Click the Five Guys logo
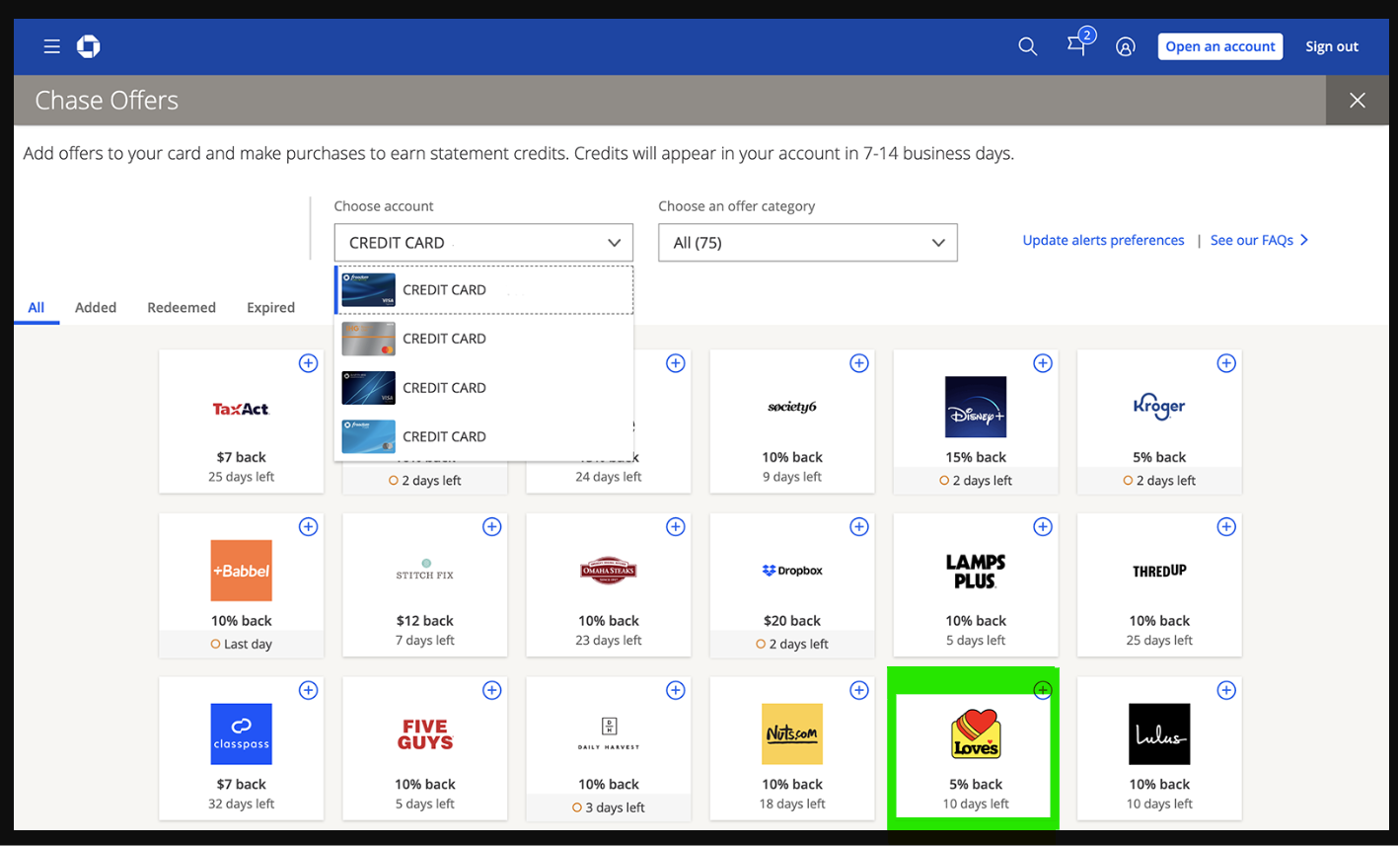The width and height of the screenshot is (1398, 846). click(425, 734)
